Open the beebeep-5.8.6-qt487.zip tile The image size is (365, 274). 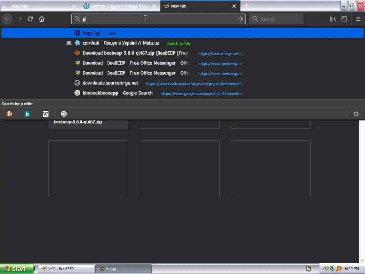click(88, 124)
